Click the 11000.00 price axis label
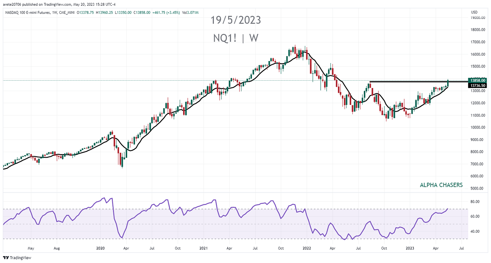Screen dimensions: 491x263 coord(478,115)
